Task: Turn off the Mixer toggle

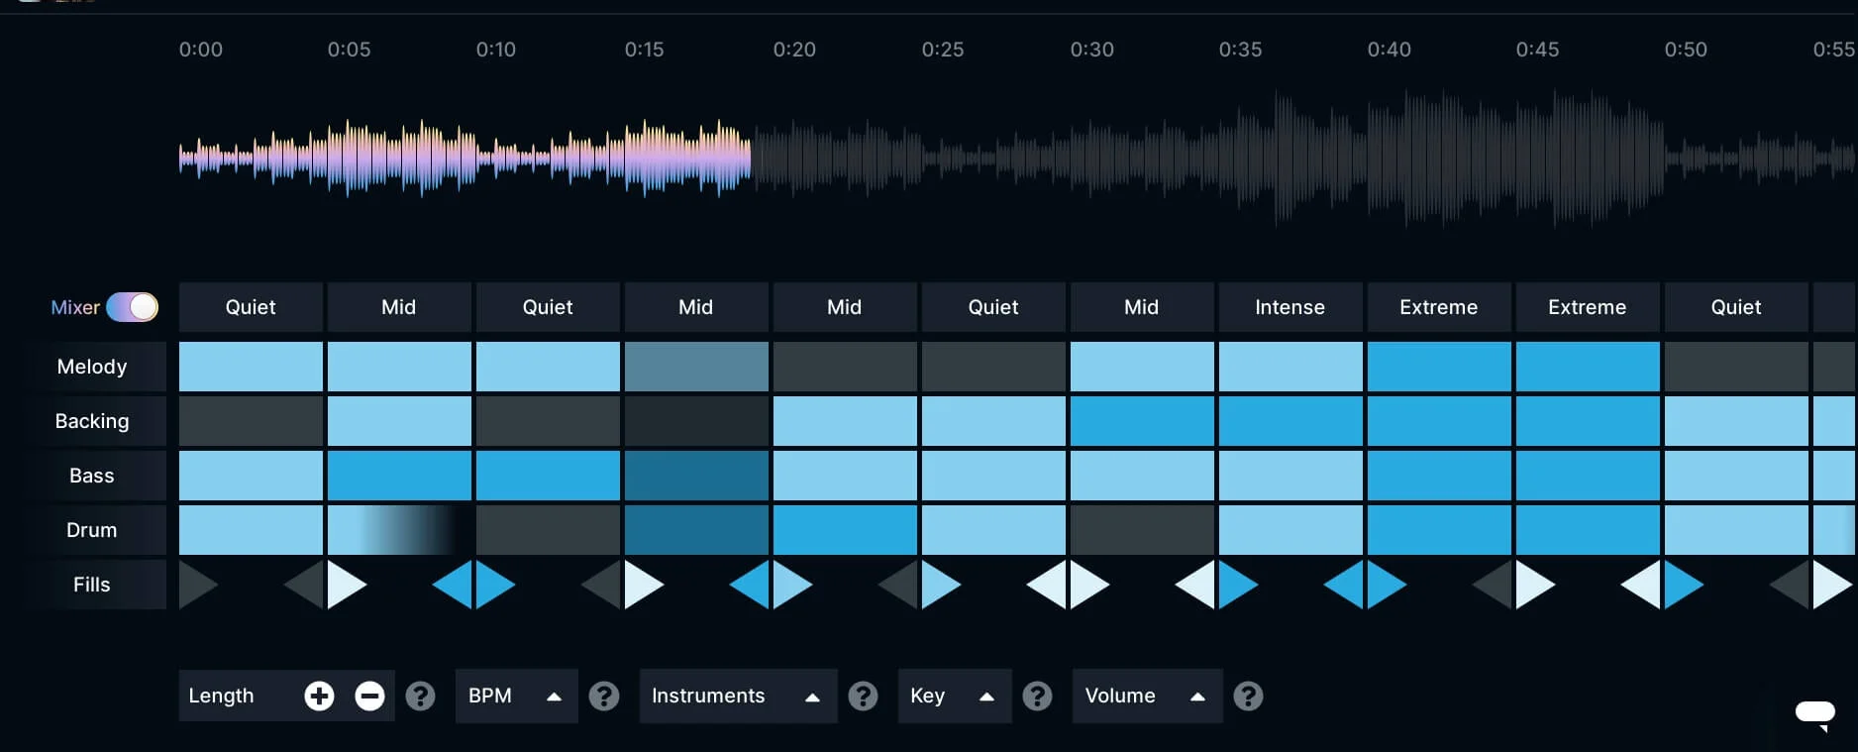Action: (133, 307)
